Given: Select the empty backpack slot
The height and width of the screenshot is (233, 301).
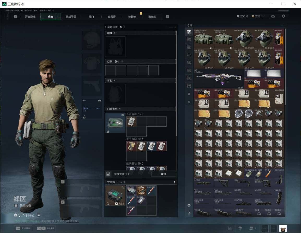Looking at the screenshot, I should coord(115,94).
